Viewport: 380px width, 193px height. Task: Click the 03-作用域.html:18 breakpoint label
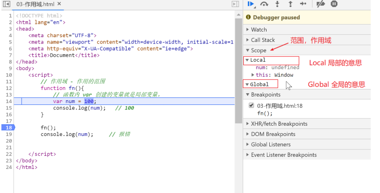(x=280, y=106)
